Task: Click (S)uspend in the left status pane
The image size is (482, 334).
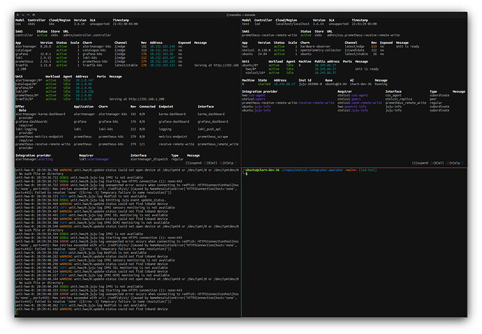Action: (x=193, y=162)
